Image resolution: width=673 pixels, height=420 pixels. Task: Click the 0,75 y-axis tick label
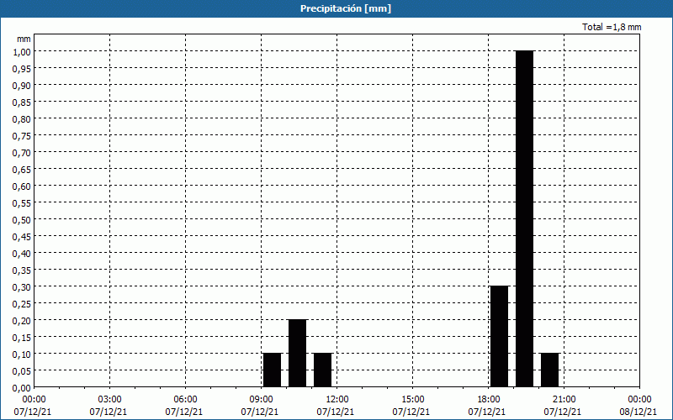pyautogui.click(x=22, y=135)
